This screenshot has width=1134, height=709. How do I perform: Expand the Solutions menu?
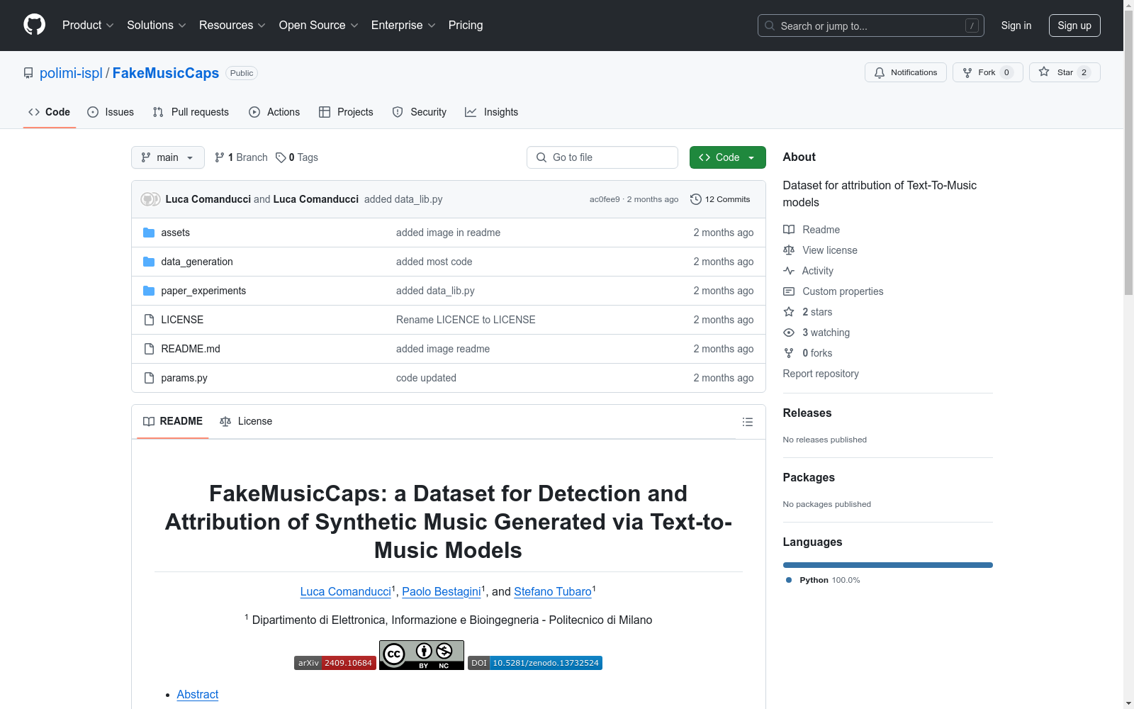pos(157,26)
